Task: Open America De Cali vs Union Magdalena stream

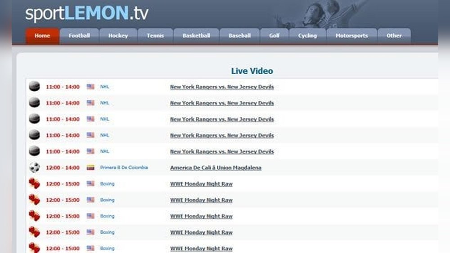Action: (216, 168)
